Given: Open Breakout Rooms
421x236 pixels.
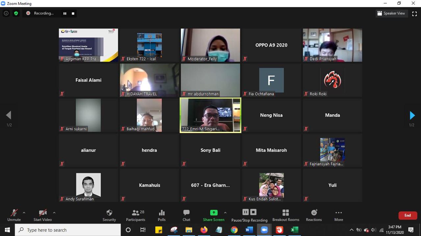Looking at the screenshot, I should pos(285,215).
